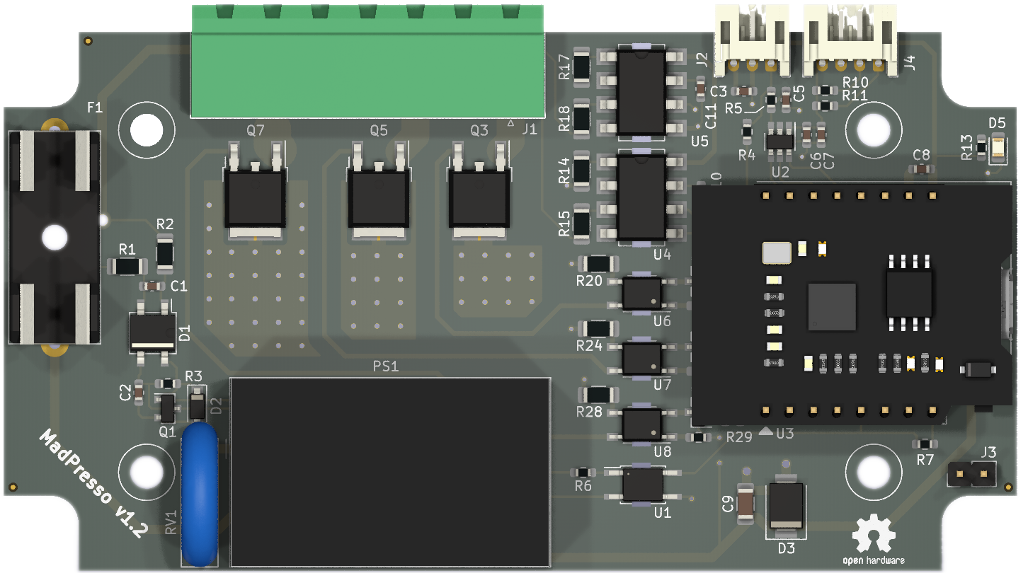Image resolution: width=1028 pixels, height=573 pixels.
Task: Select the J1 connector label
Action: pyautogui.click(x=529, y=130)
